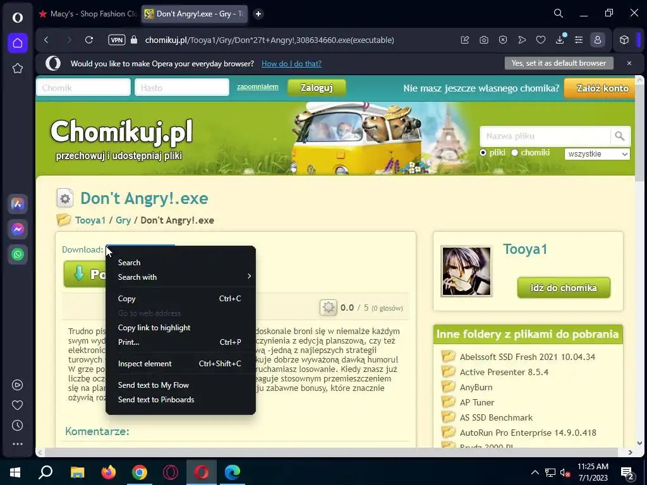Open History clock in sidebar
This screenshot has width=647, height=485.
click(17, 425)
